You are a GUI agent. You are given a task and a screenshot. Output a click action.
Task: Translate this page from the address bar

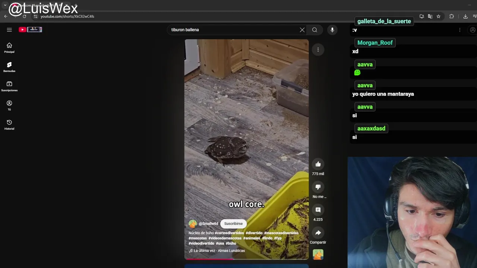pyautogui.click(x=430, y=16)
